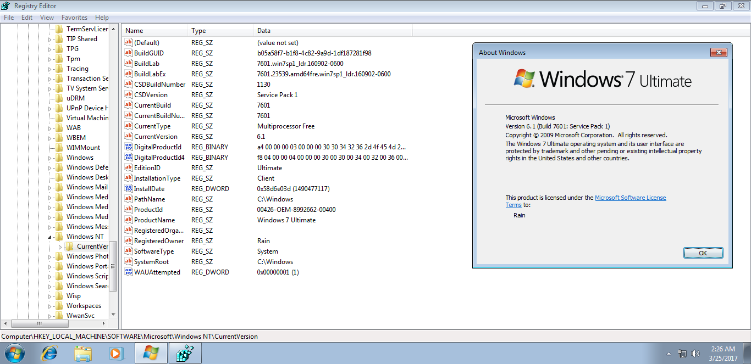This screenshot has width=751, height=364.
Task: Open the Help menu
Action: (x=102, y=18)
